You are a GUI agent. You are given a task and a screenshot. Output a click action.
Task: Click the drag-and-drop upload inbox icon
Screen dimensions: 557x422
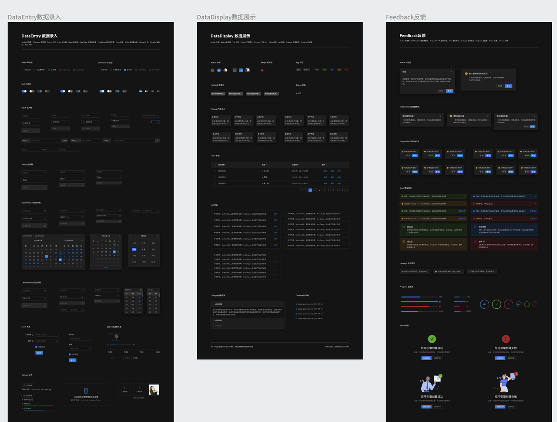pyautogui.click(x=86, y=391)
